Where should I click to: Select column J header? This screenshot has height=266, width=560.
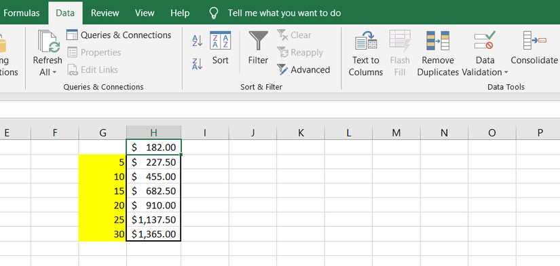pyautogui.click(x=253, y=132)
